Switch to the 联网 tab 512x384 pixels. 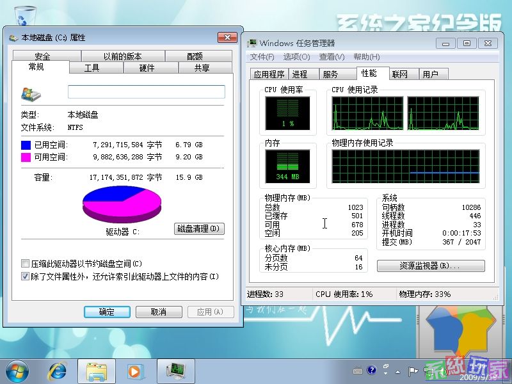[x=404, y=74]
